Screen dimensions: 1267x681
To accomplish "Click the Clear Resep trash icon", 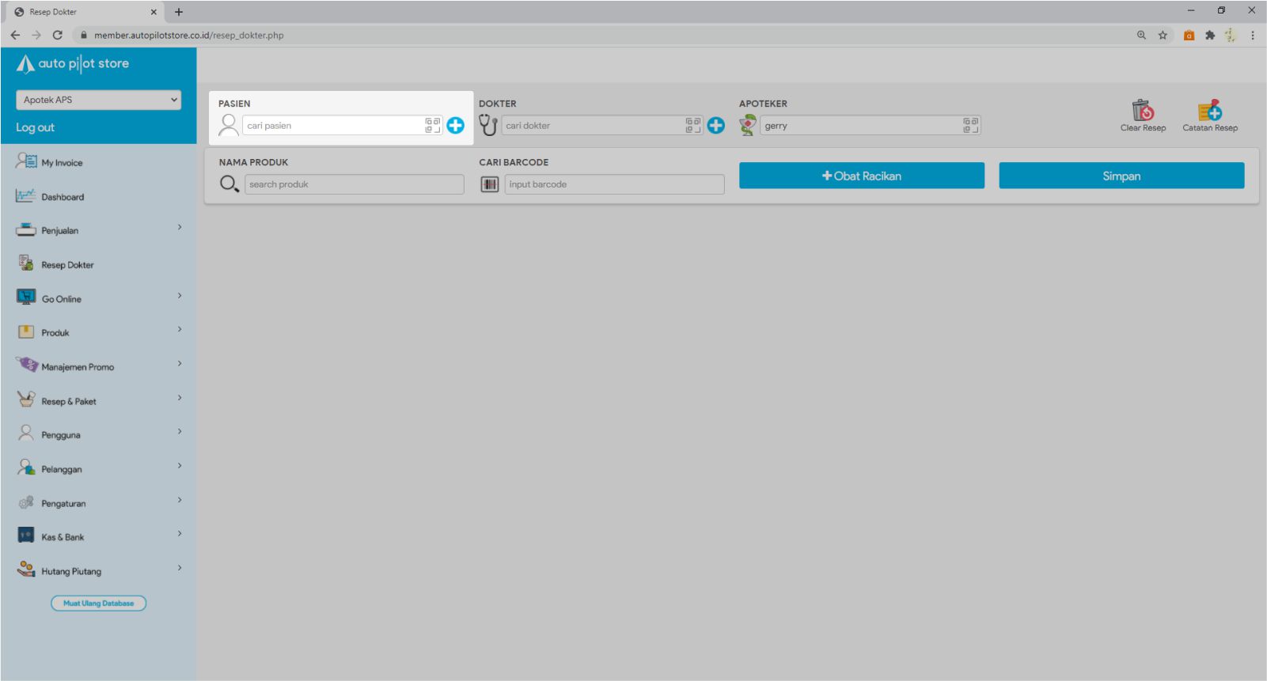I will click(x=1143, y=110).
